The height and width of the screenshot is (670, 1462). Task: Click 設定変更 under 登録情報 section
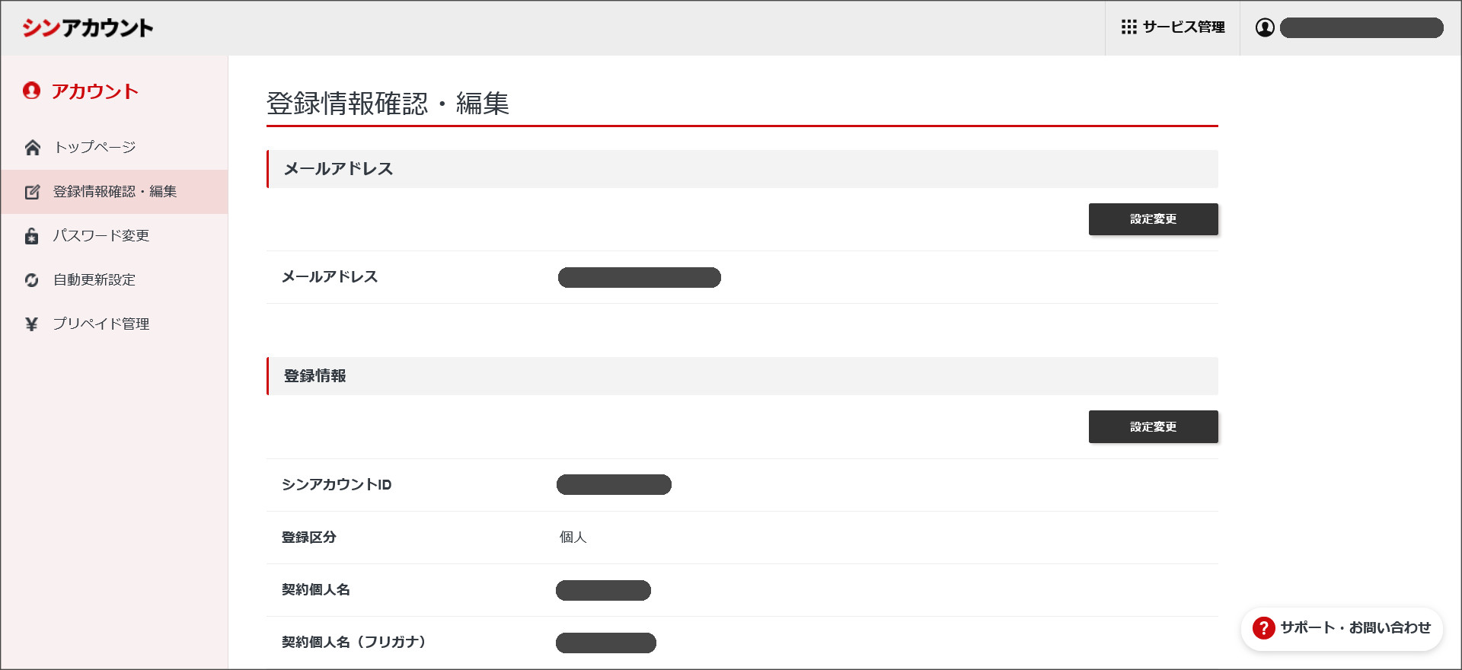point(1153,426)
